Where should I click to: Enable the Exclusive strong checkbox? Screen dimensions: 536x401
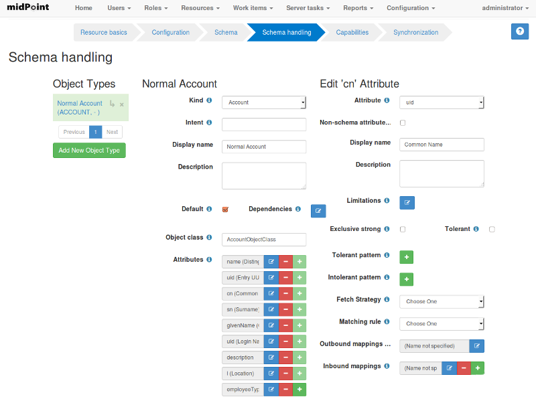(402, 229)
